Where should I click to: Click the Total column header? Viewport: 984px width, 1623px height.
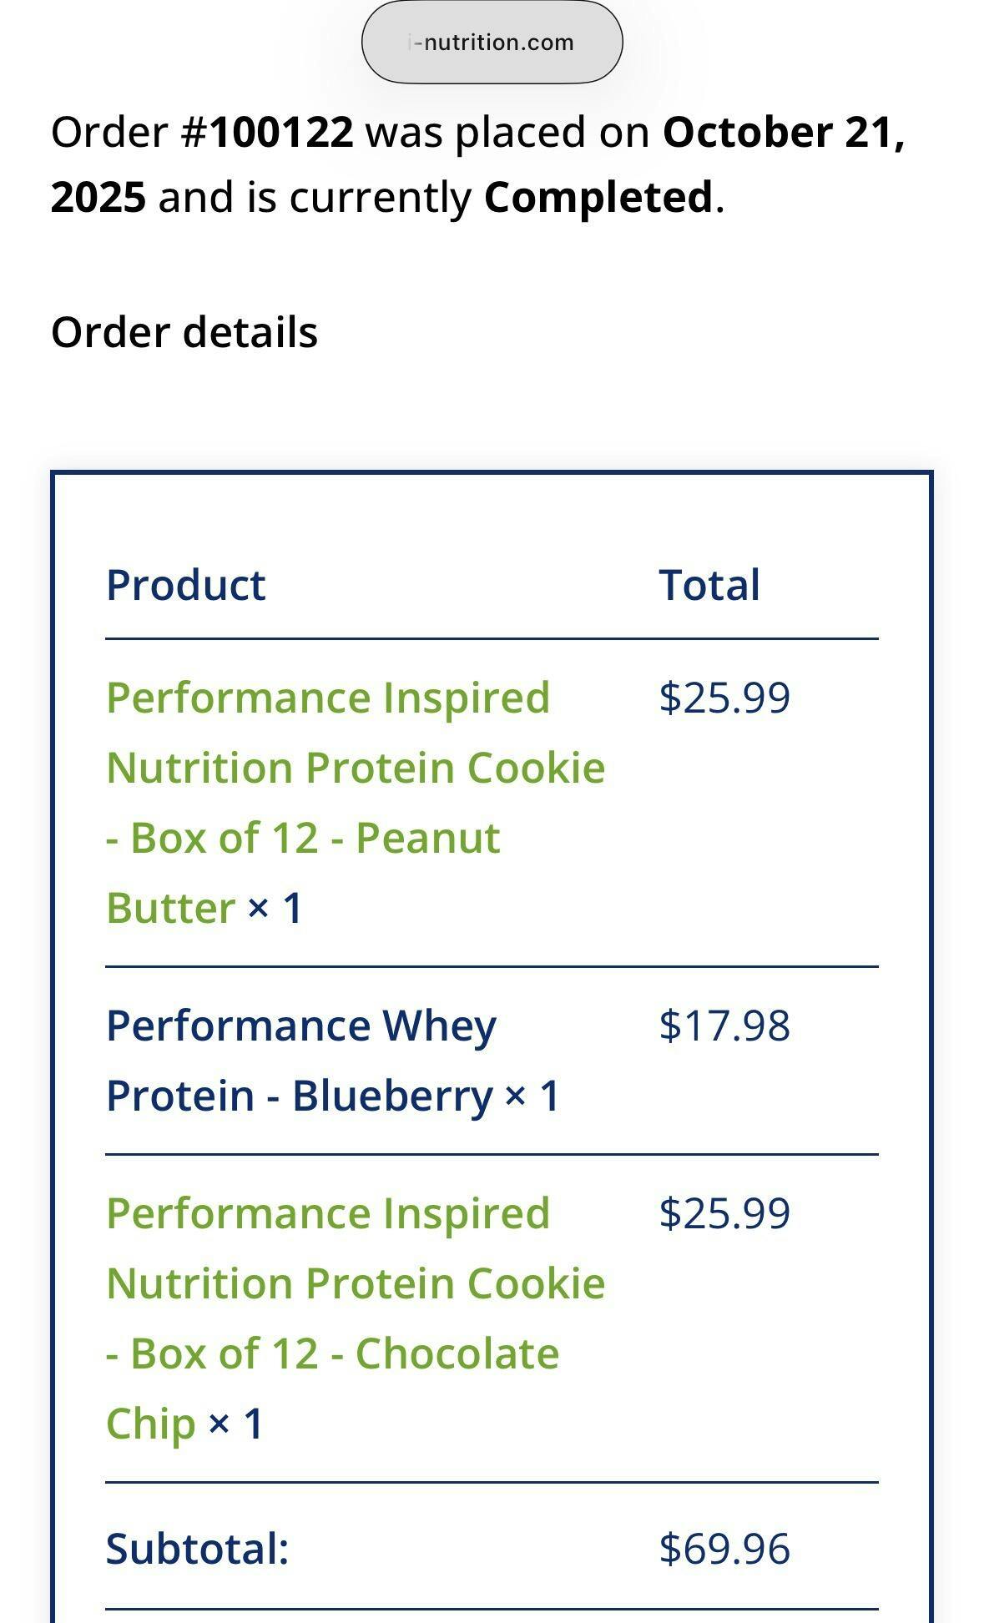(709, 585)
